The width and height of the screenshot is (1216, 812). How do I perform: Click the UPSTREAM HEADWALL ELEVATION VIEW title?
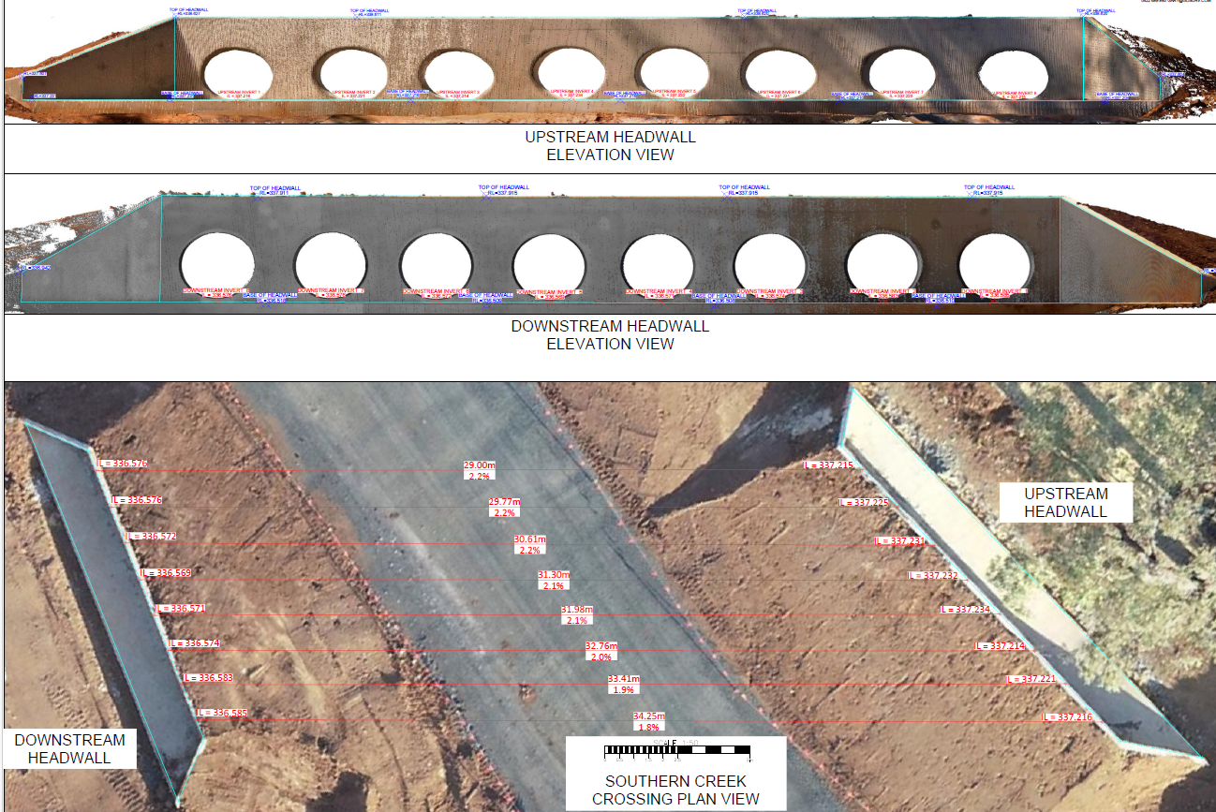610,146
